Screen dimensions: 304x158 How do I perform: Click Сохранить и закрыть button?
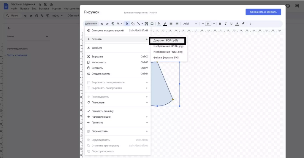coord(263,12)
